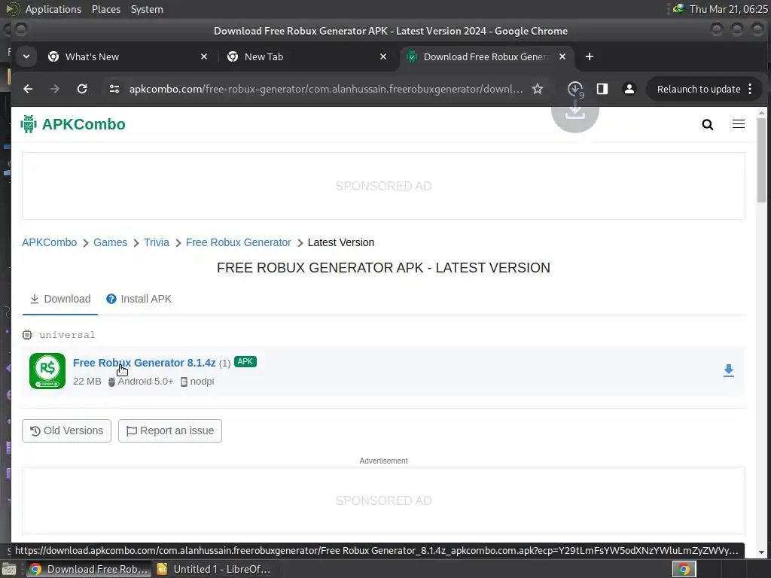Click Chrome icon in bottom panel tray

(684, 569)
